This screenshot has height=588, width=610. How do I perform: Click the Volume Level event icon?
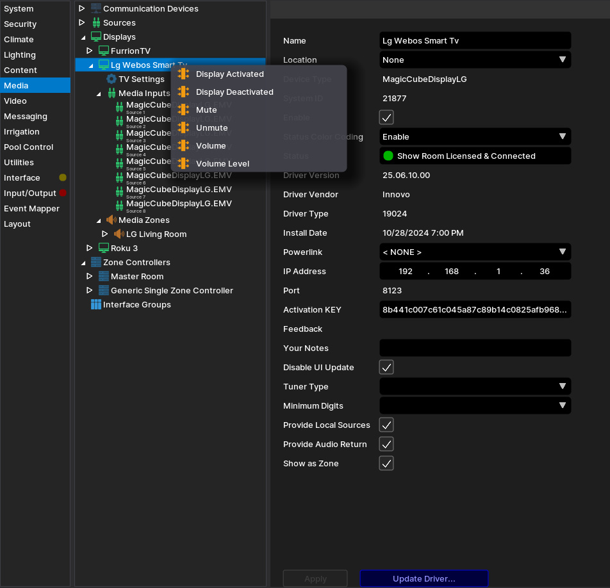click(183, 163)
